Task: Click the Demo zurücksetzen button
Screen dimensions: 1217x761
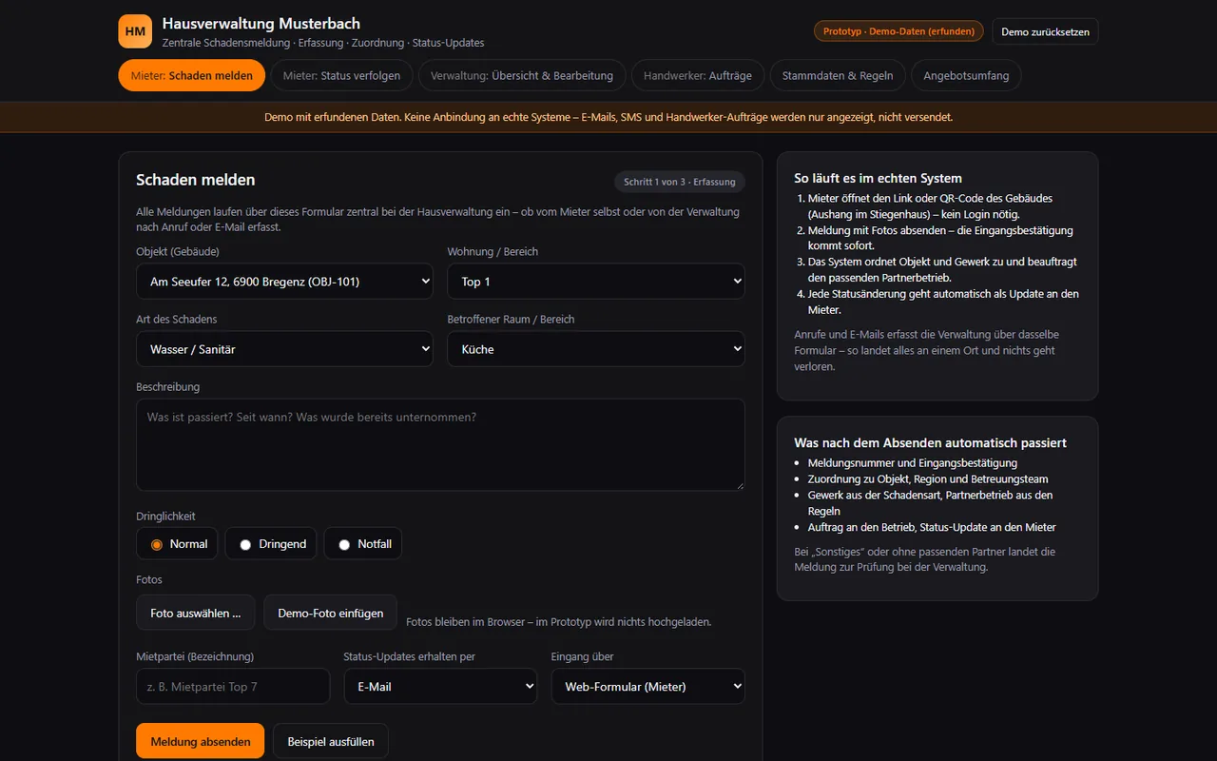Action: tap(1045, 31)
